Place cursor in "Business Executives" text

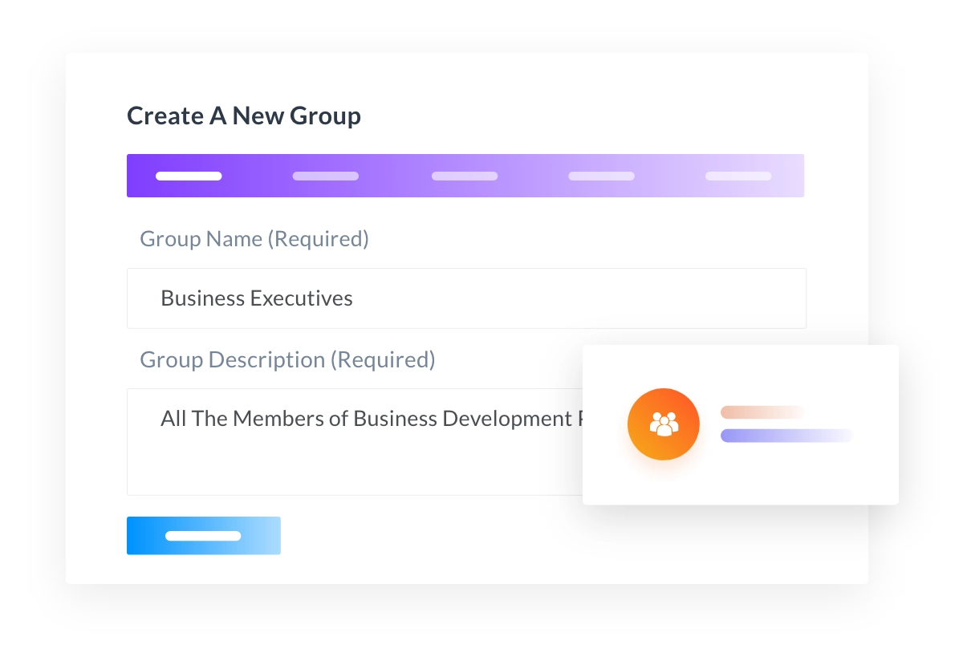click(257, 298)
